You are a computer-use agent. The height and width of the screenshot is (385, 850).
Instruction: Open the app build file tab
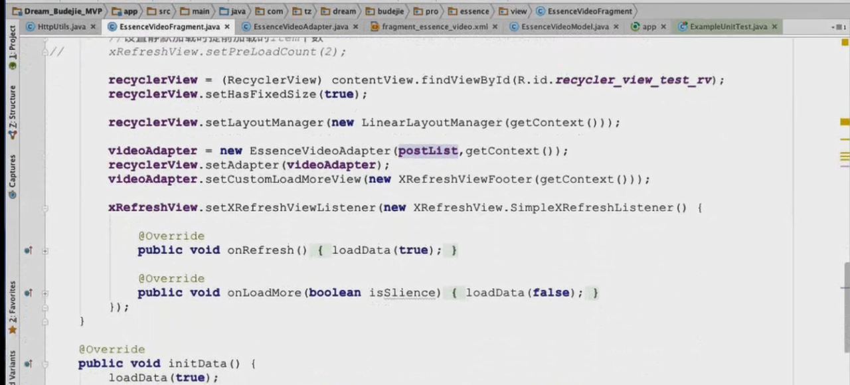click(x=649, y=27)
